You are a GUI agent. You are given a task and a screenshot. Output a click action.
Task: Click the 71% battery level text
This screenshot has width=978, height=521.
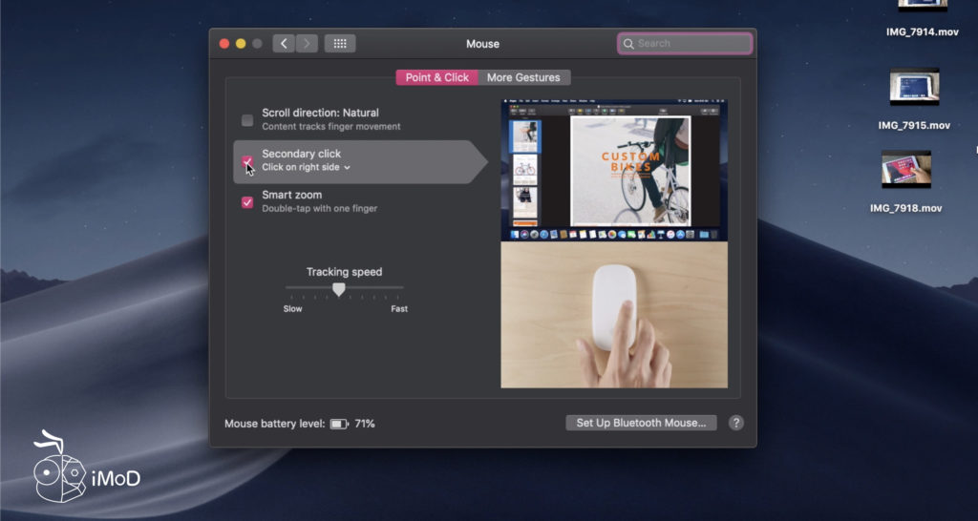click(x=365, y=424)
